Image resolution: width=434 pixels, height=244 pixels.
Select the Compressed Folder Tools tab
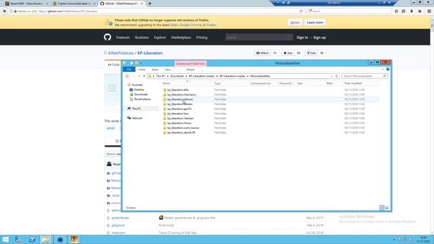[x=191, y=64]
